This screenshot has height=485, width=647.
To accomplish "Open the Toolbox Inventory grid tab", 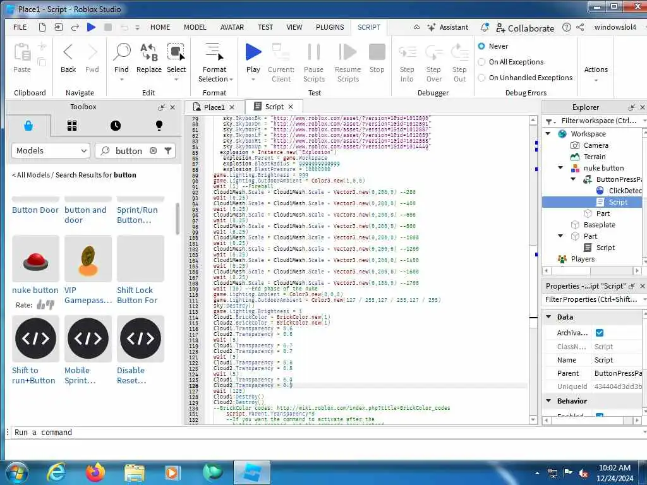I will click(72, 126).
